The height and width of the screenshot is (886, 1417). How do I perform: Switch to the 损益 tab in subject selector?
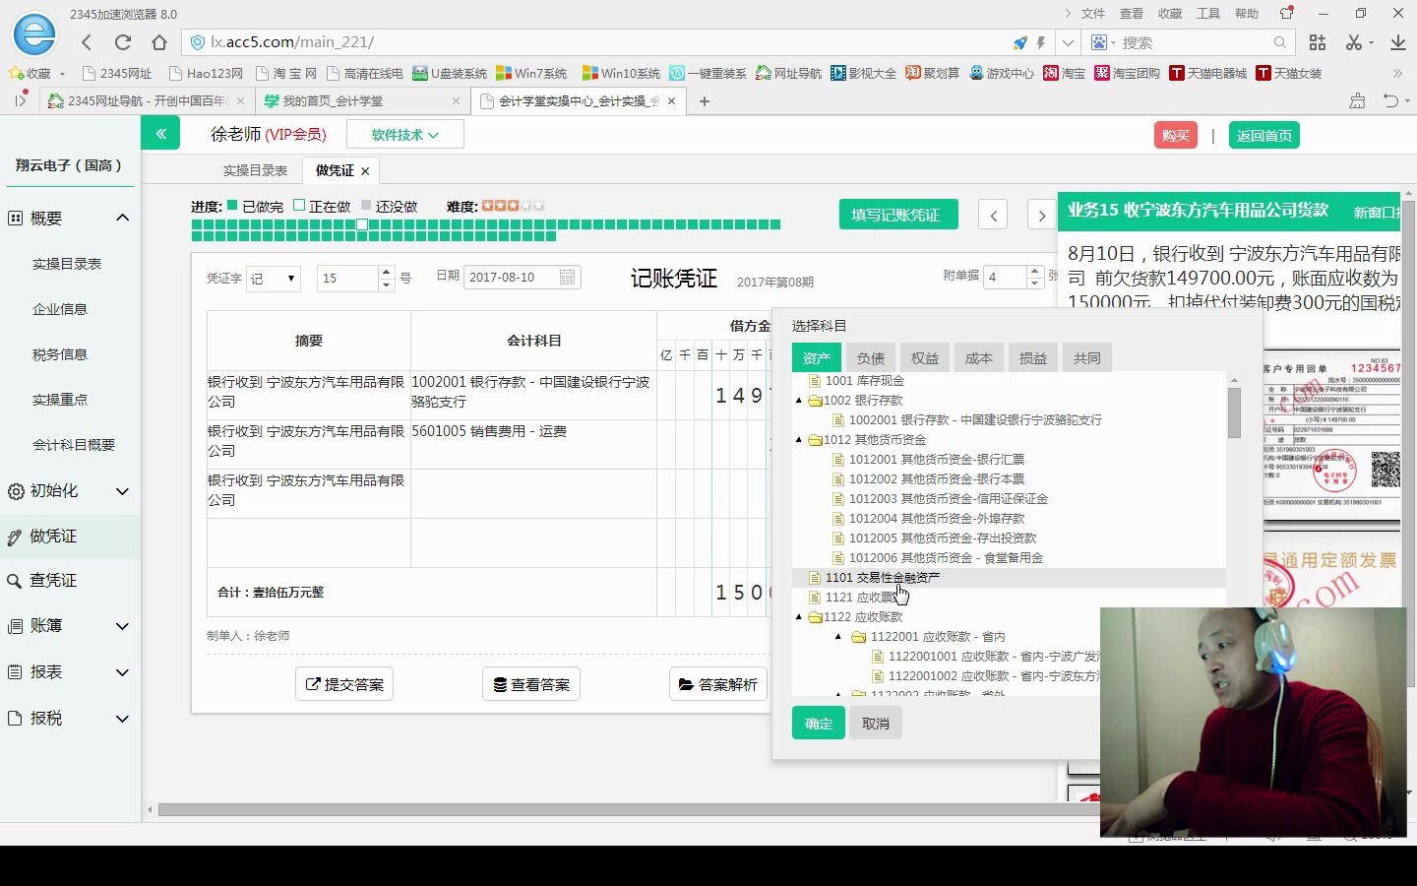click(x=1032, y=357)
